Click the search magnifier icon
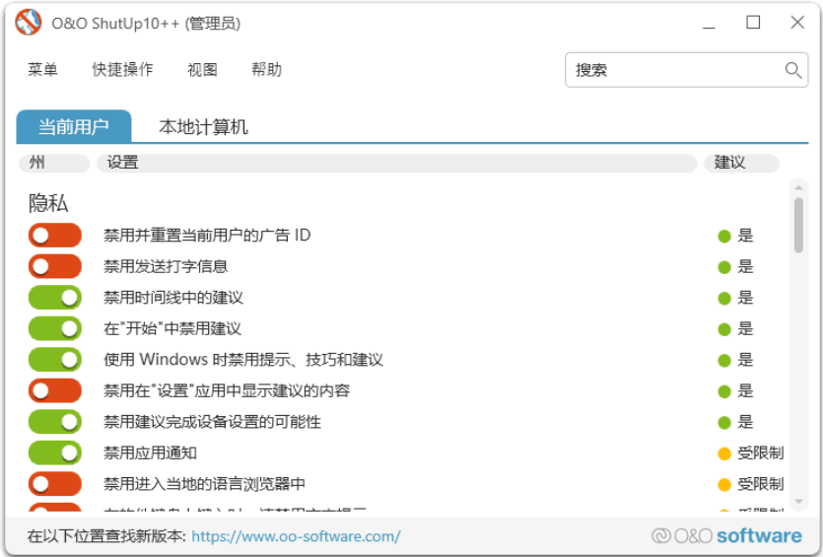Viewport: 823px width, 557px height. 793,70
